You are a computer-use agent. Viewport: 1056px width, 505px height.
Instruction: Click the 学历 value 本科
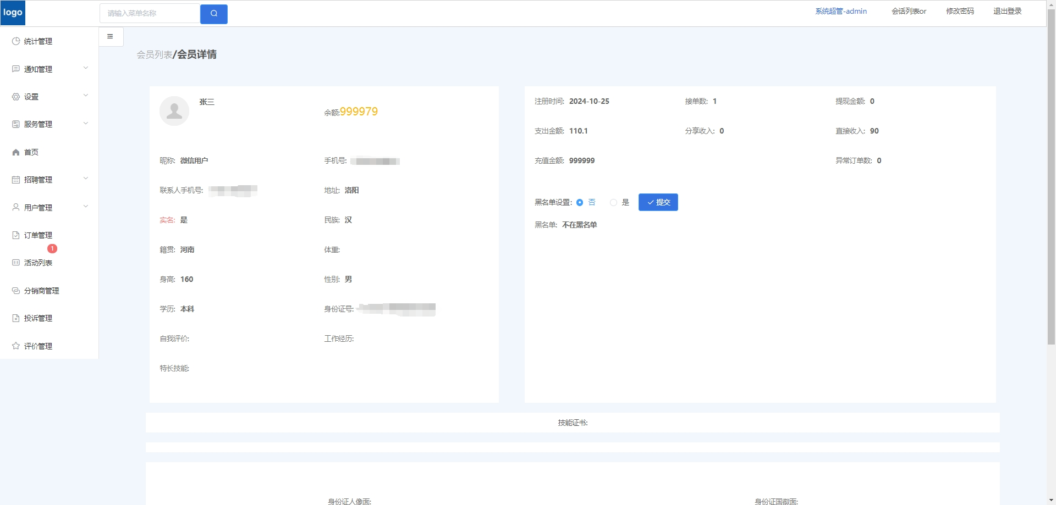[188, 309]
